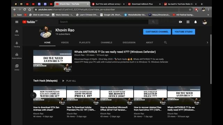Open Click to add image bookmark
223x125 pixels.
39,15
